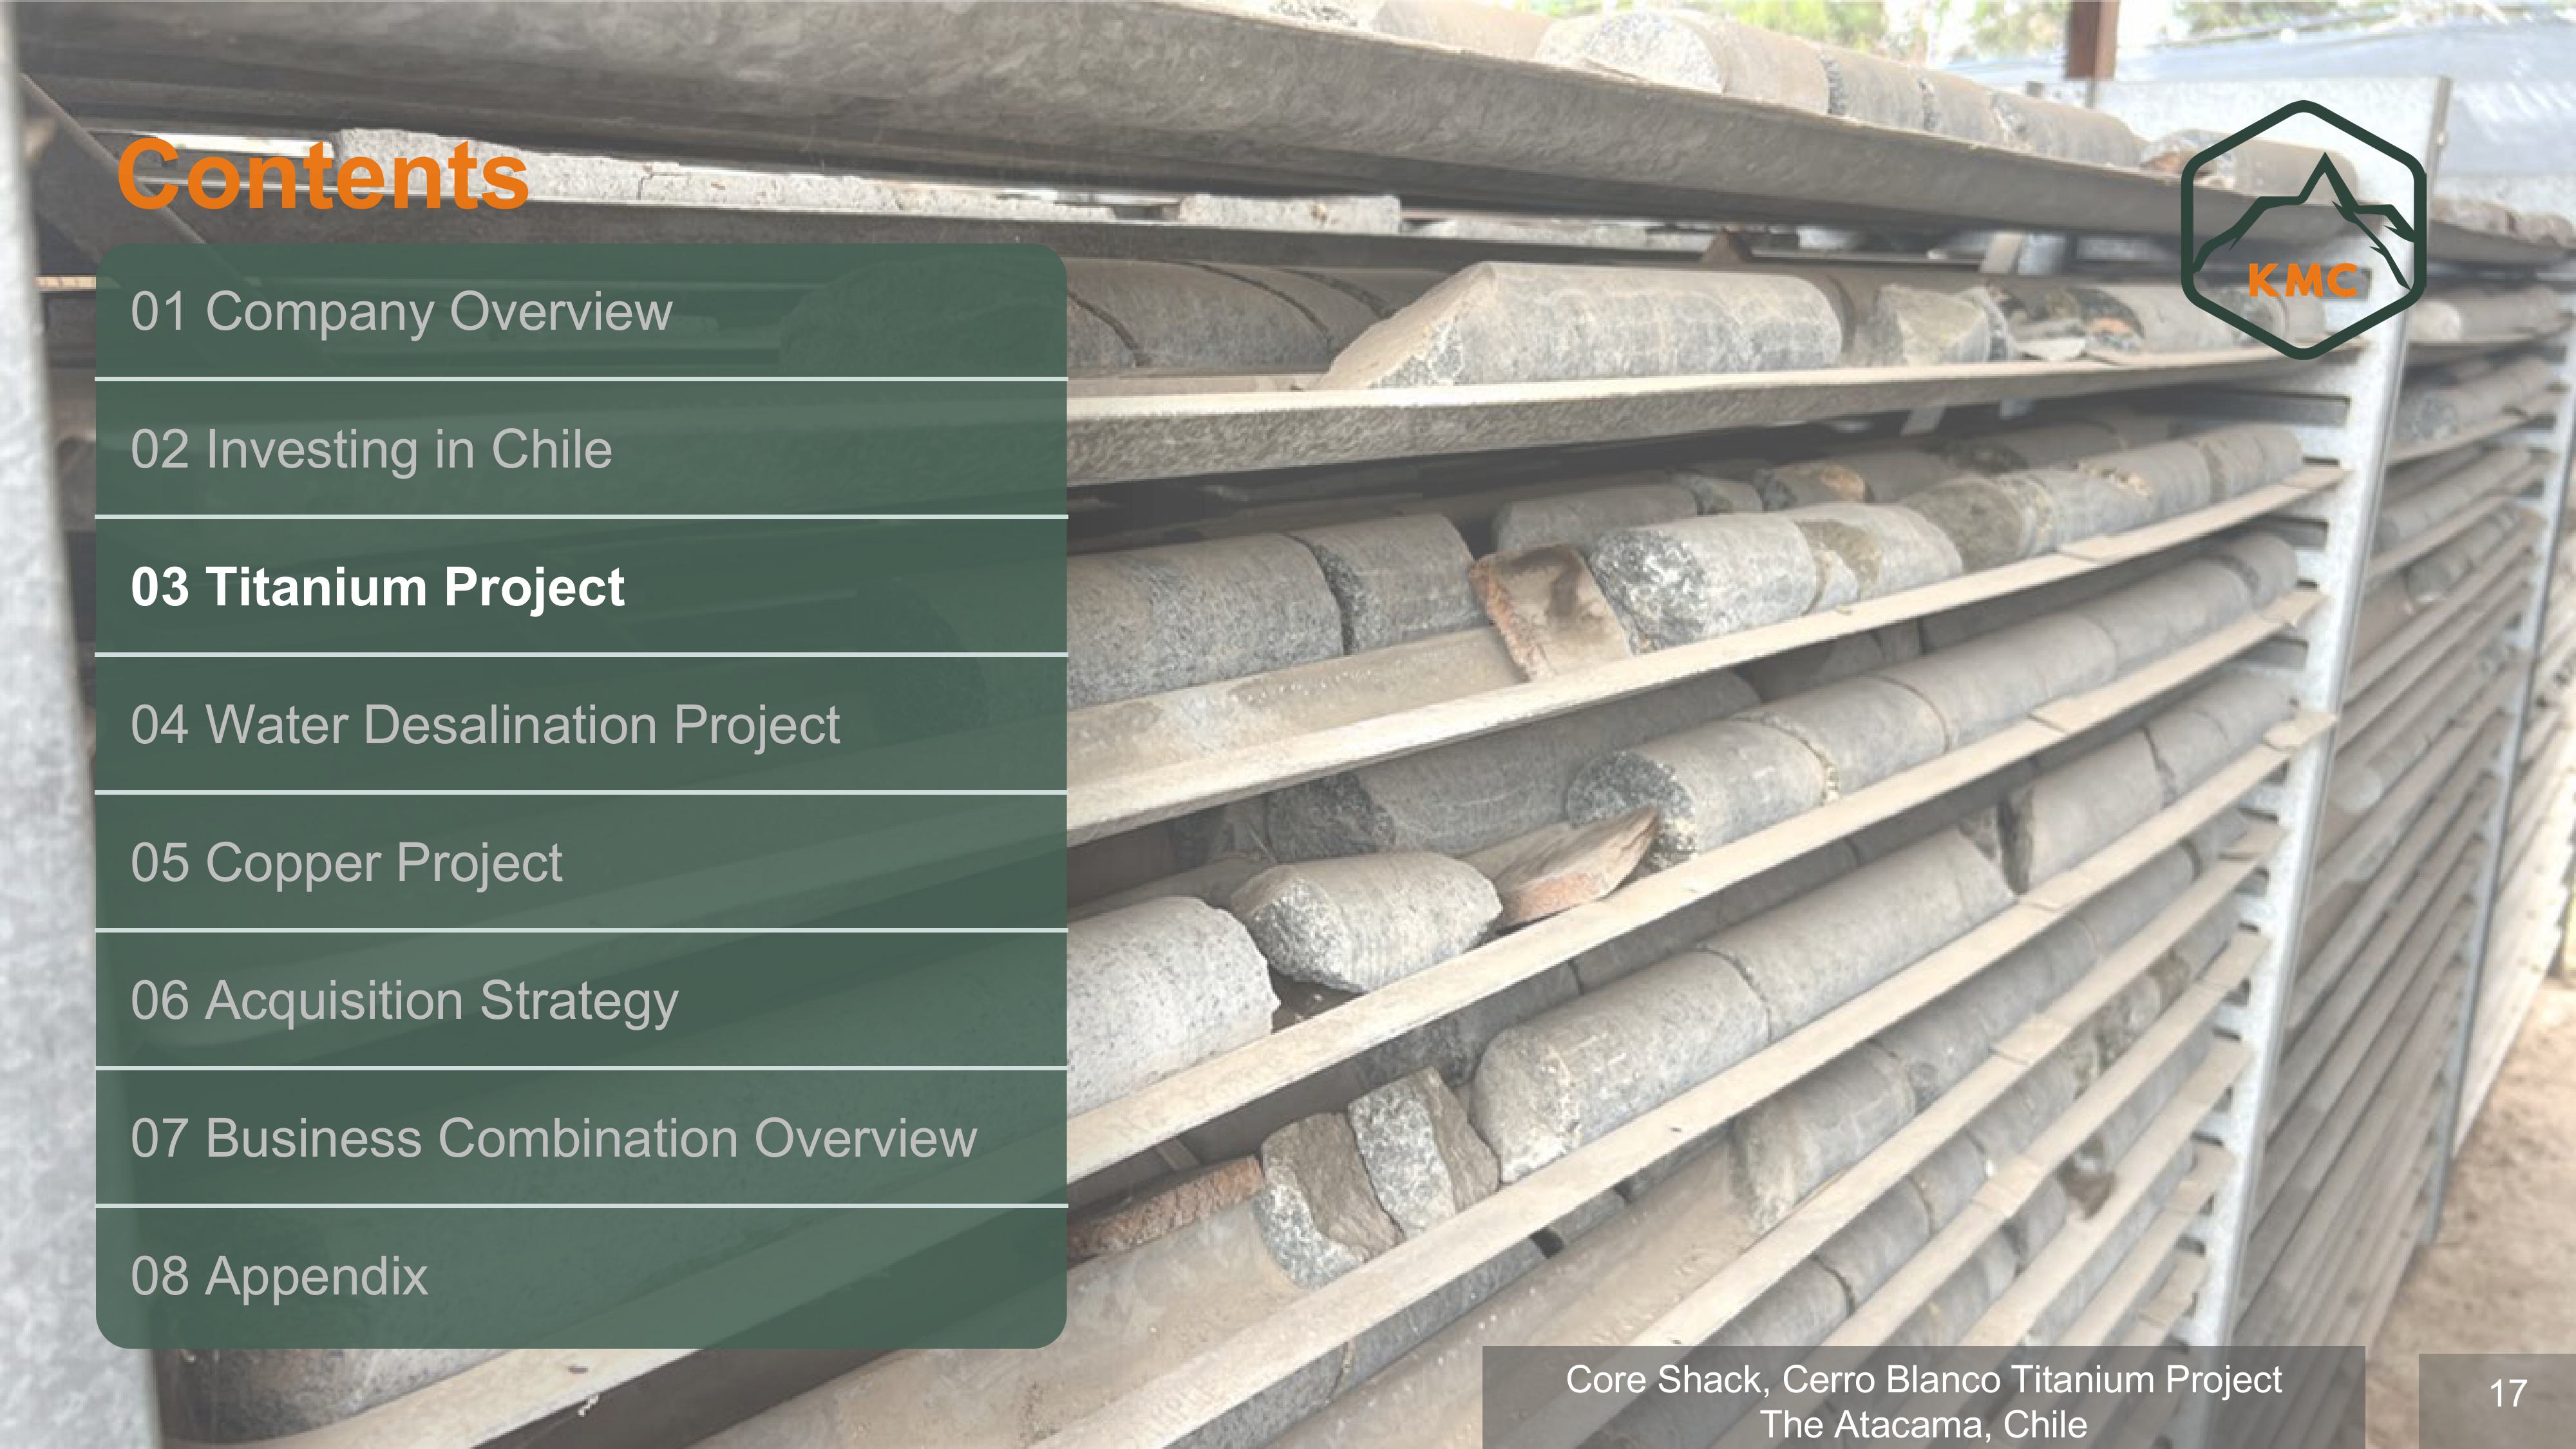The height and width of the screenshot is (1449, 2576).
Task: Go to 02 Investing in Chile
Action: (581, 449)
